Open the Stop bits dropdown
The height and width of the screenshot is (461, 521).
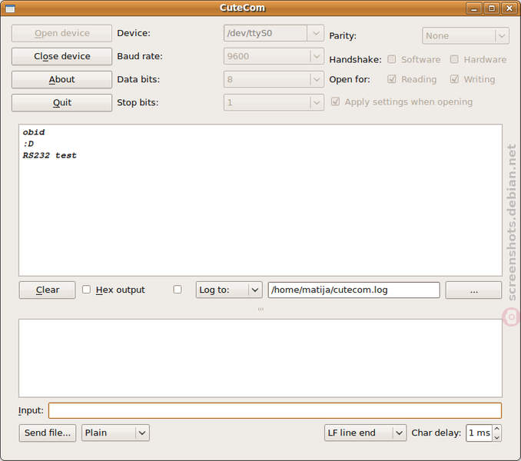click(x=274, y=103)
